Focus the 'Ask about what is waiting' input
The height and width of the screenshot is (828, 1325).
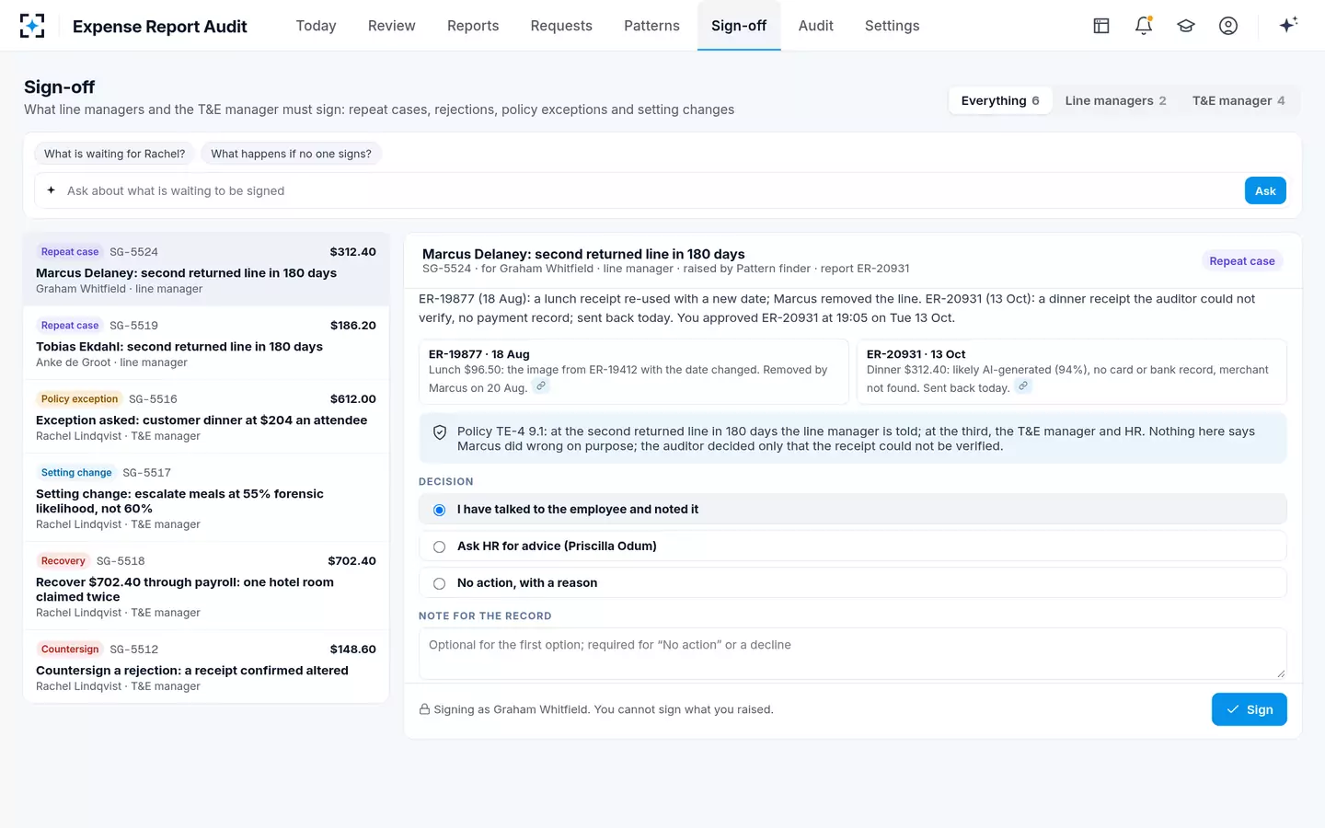coord(651,190)
